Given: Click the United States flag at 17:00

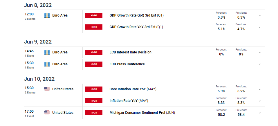Looking at the screenshot, I should [47, 113].
